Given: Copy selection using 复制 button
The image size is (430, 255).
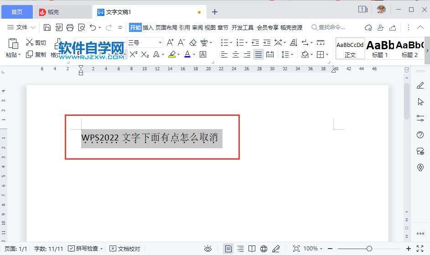Looking at the screenshot, I should (36, 54).
